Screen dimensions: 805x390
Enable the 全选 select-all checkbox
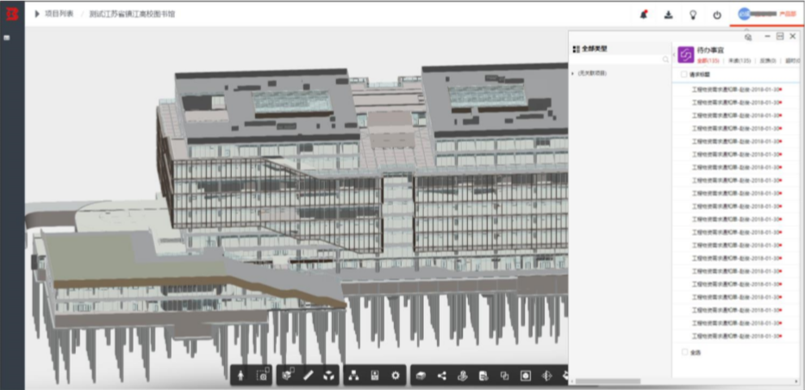[684, 352]
